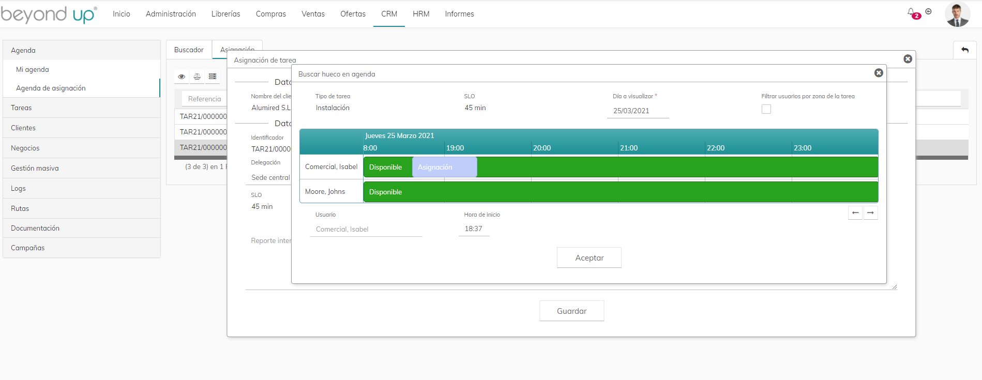The height and width of the screenshot is (380, 982).
Task: Open the Ofertas menu
Action: point(353,14)
